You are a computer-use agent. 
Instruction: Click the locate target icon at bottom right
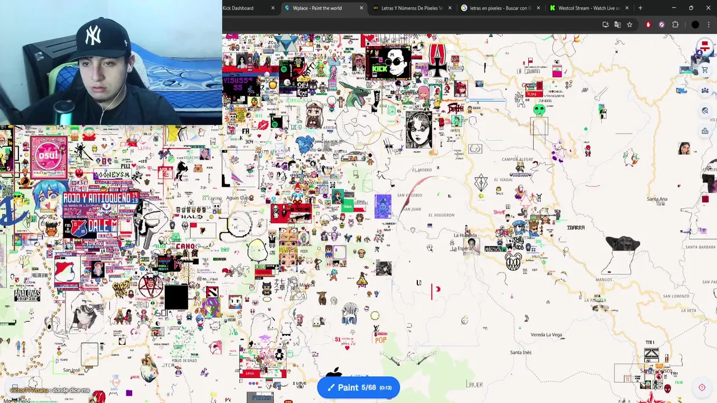tap(702, 387)
